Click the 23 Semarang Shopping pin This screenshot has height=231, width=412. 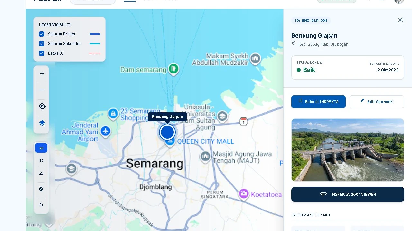tap(113, 113)
